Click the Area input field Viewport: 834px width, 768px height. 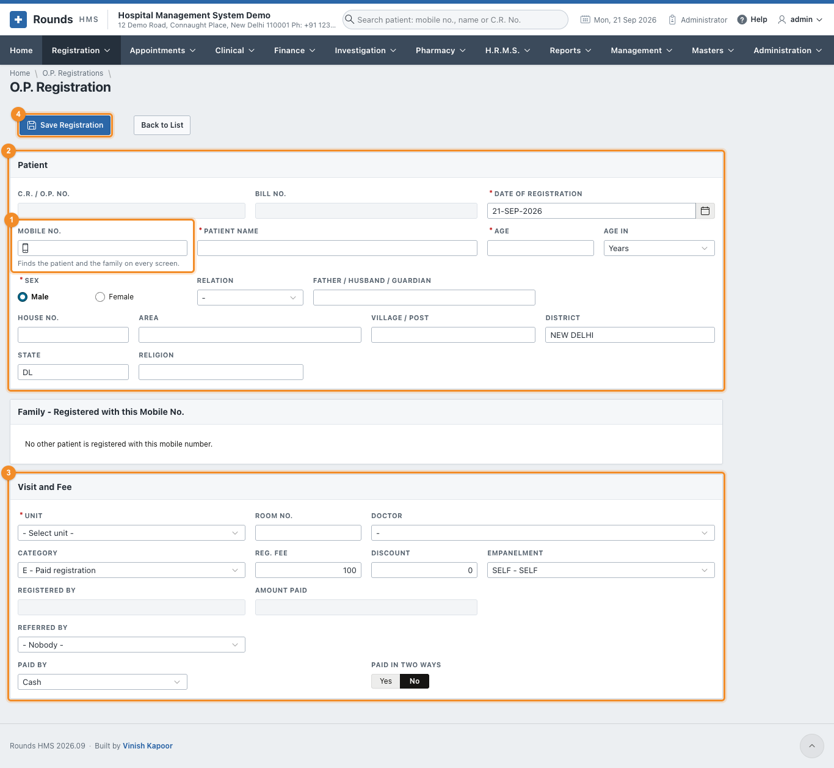[250, 335]
